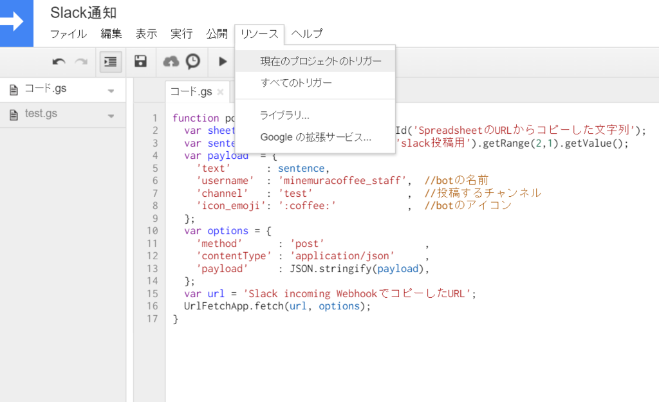This screenshot has width=659, height=402.
Task: Click the undo arrow icon
Action: coord(59,62)
